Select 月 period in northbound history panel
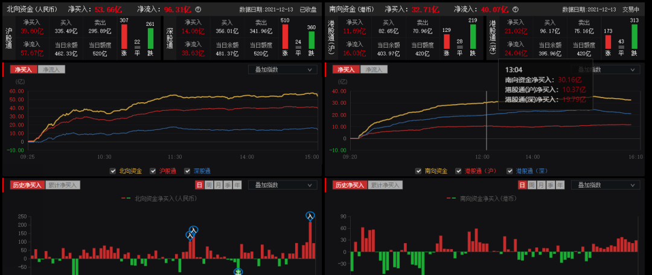 click(218, 185)
